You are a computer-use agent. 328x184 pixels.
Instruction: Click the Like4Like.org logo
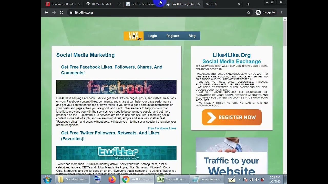tap(134, 36)
